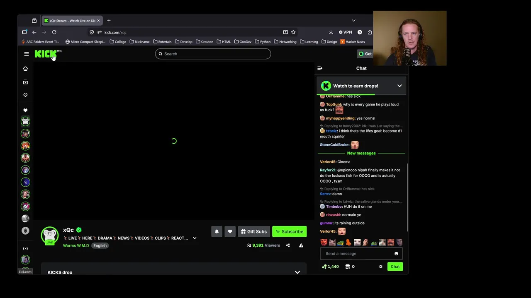Viewport: 531px width, 298px height.
Task: Open the emoji picker in message box
Action: 396,254
